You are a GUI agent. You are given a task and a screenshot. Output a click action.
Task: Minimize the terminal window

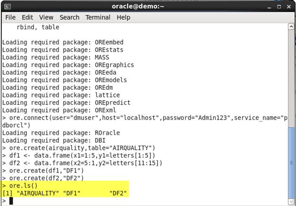tap(269, 6)
